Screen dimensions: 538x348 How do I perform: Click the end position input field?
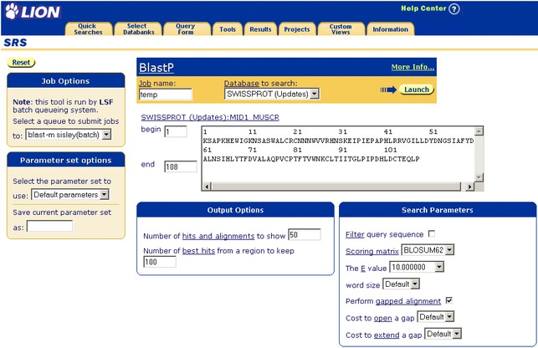[x=181, y=166]
